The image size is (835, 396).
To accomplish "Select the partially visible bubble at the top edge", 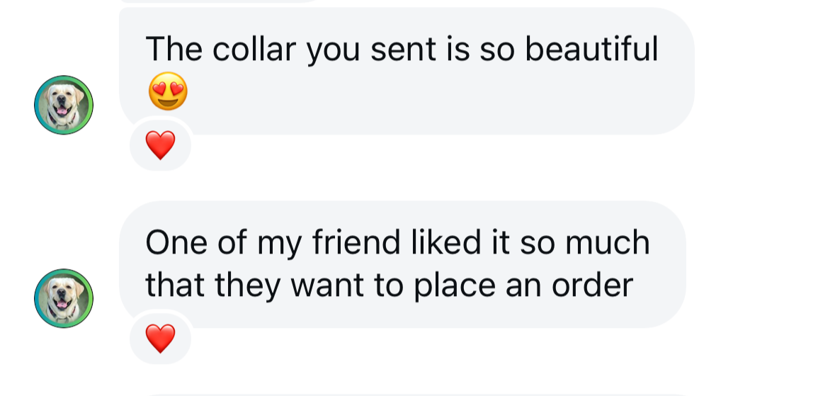I will pos(220,1).
